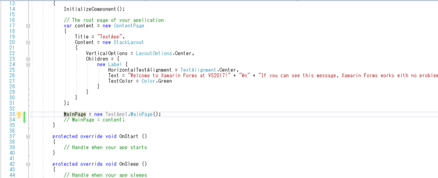Click the StackLayout type name
Image resolution: width=438 pixels, height=178 pixels.
[128, 42]
